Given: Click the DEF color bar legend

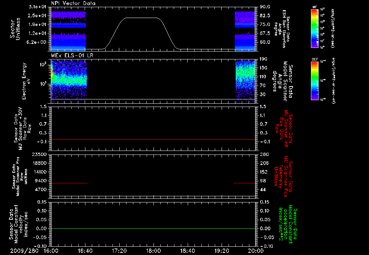Looking at the screenshot, I should [315, 80].
